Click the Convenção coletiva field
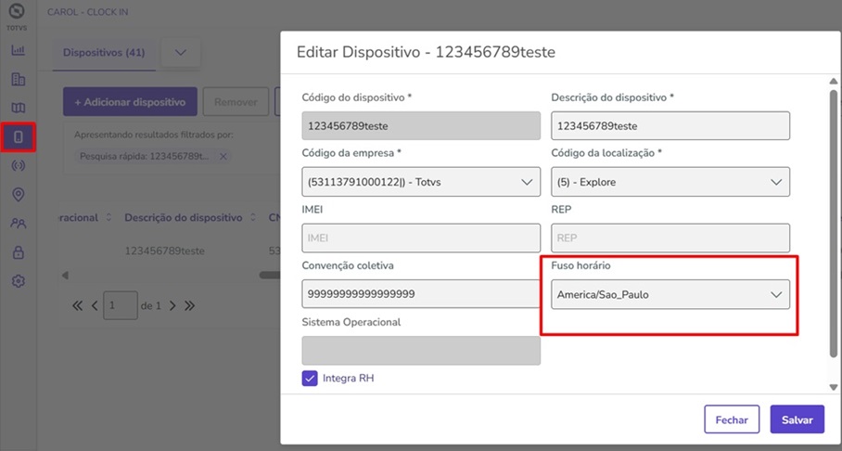This screenshot has width=842, height=451. click(421, 294)
